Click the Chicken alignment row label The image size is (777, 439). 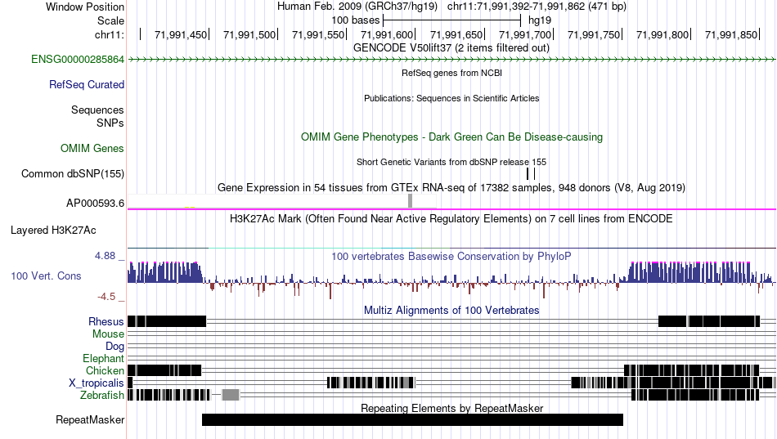click(x=105, y=370)
